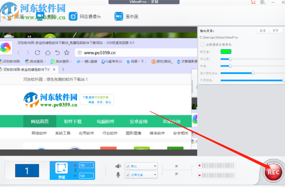Start recording with the red REC button
Viewport: 285px width, 187px height.
pos(273,172)
